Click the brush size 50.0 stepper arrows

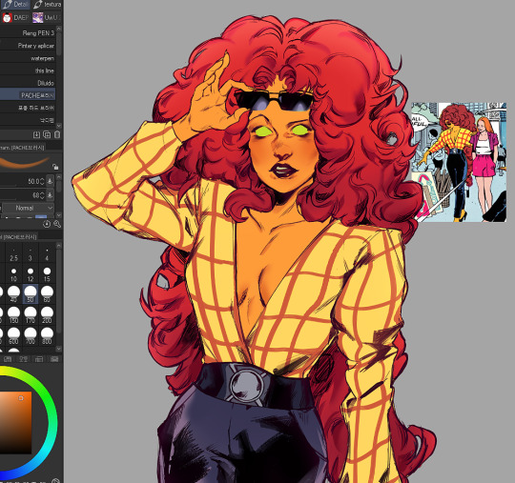click(x=42, y=181)
